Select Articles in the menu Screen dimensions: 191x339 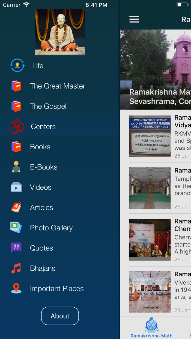[41, 207]
